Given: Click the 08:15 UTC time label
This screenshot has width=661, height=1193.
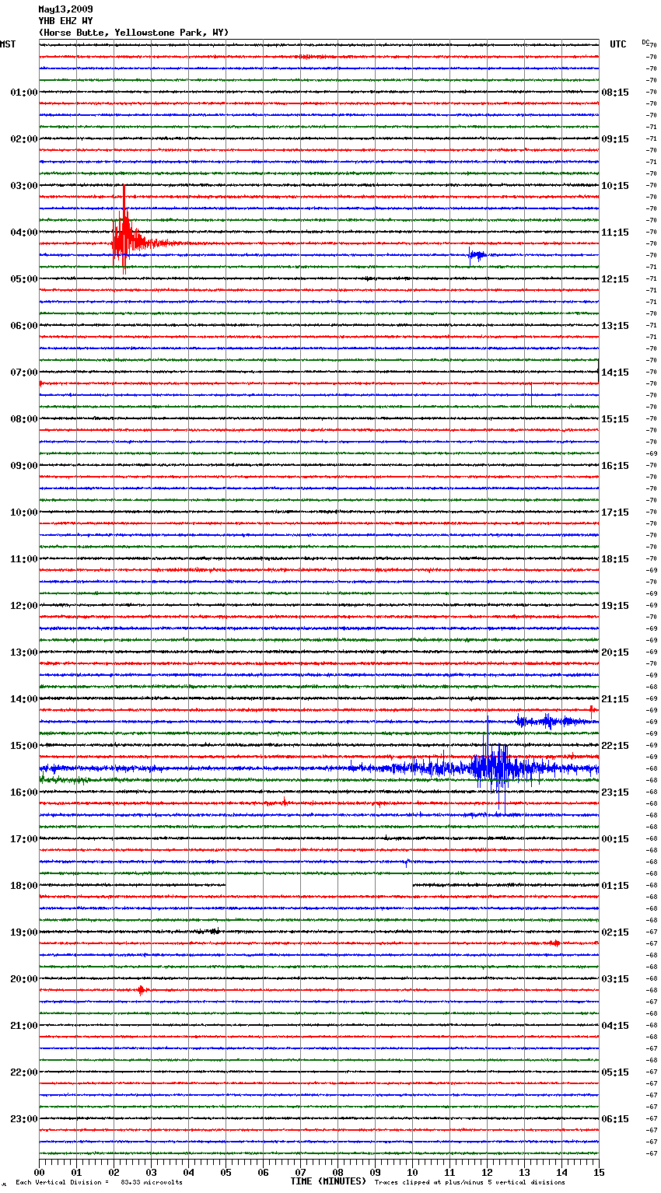Looking at the screenshot, I should pos(615,93).
